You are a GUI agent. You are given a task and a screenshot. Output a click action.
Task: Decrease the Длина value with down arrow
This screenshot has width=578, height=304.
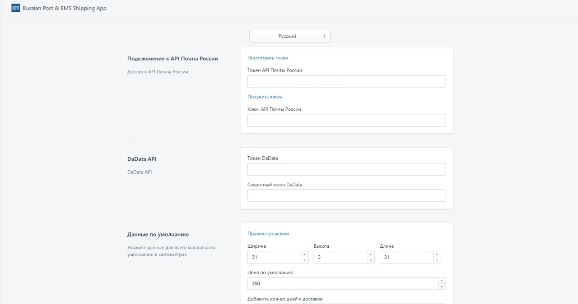click(x=437, y=260)
